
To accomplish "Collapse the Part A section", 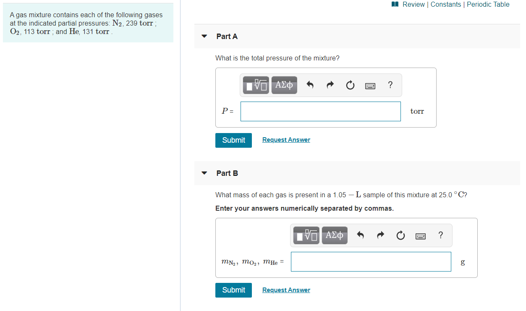I will click(x=204, y=37).
